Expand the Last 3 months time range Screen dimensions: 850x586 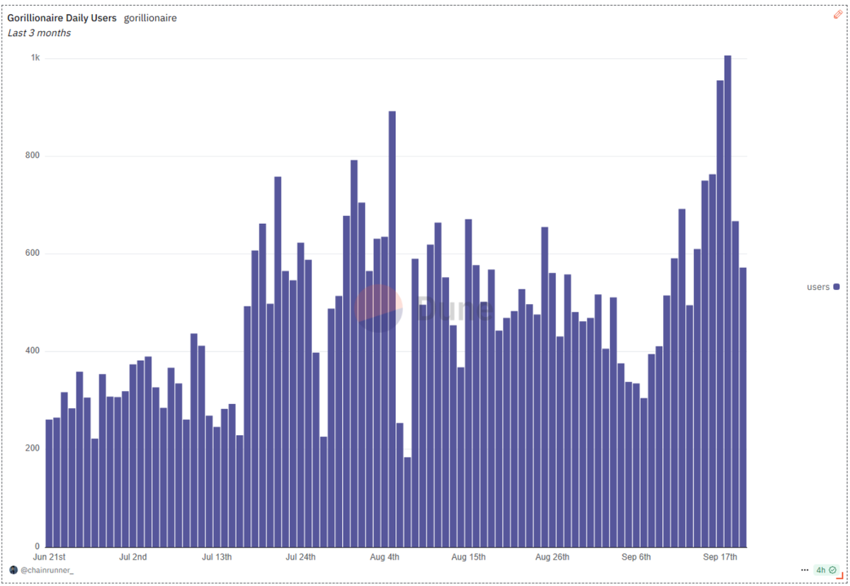pyautogui.click(x=38, y=33)
